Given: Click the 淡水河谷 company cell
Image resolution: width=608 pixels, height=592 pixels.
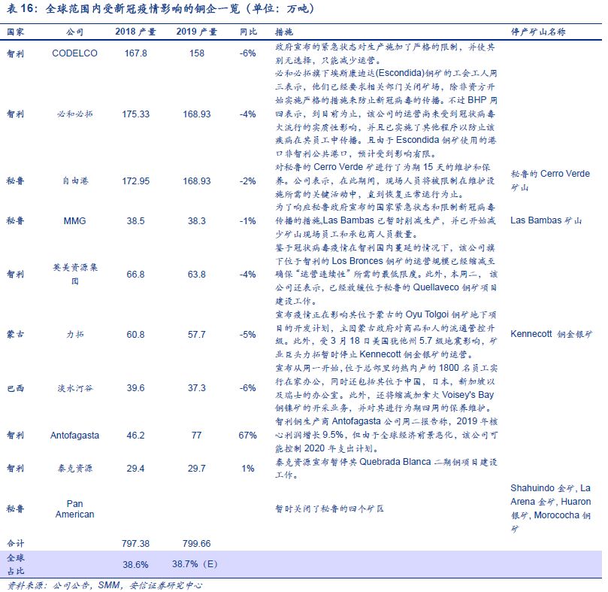Looking at the screenshot, I should (x=75, y=388).
